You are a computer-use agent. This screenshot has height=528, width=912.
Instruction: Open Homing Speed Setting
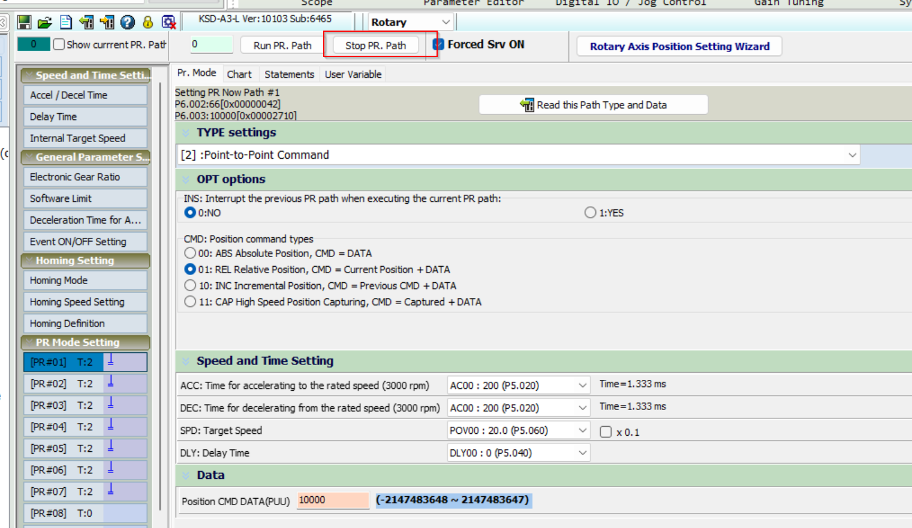coord(85,301)
